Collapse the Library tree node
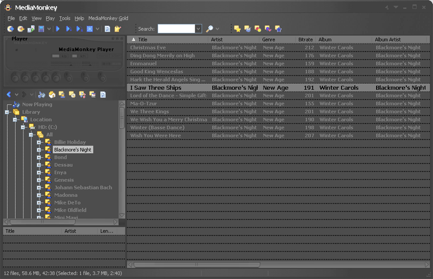433x279 pixels. (7, 112)
